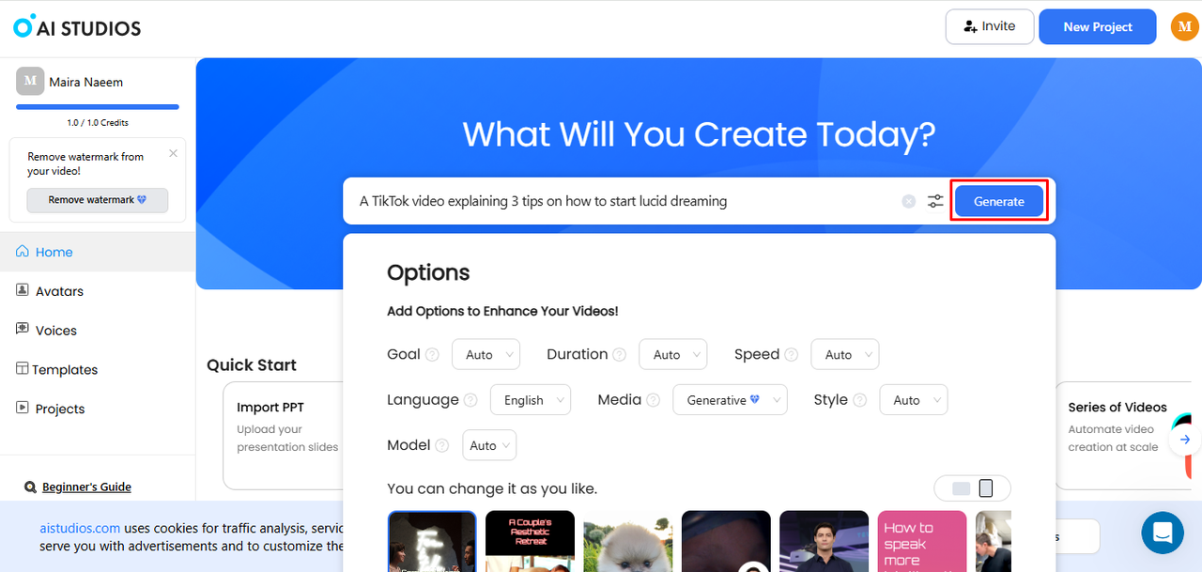Open the Style dropdown
The width and height of the screenshot is (1202, 572).
point(914,400)
